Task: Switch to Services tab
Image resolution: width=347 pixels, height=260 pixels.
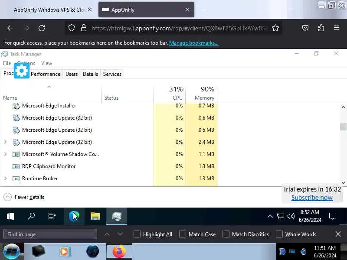Action: [x=112, y=74]
